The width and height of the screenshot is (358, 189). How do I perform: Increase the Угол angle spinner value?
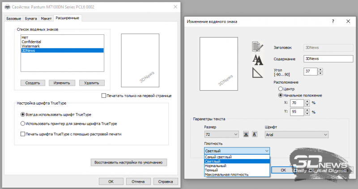pos(320,69)
